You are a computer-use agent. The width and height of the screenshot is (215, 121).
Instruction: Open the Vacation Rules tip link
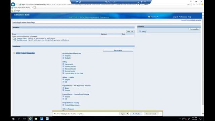click(x=21, y=38)
